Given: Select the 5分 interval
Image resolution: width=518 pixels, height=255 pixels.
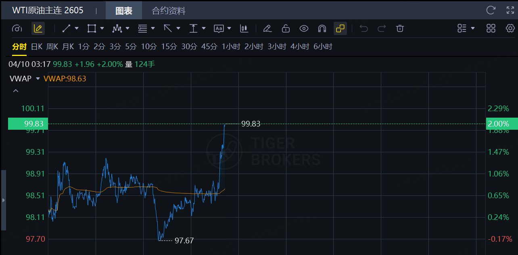Looking at the screenshot, I should pos(131,47).
